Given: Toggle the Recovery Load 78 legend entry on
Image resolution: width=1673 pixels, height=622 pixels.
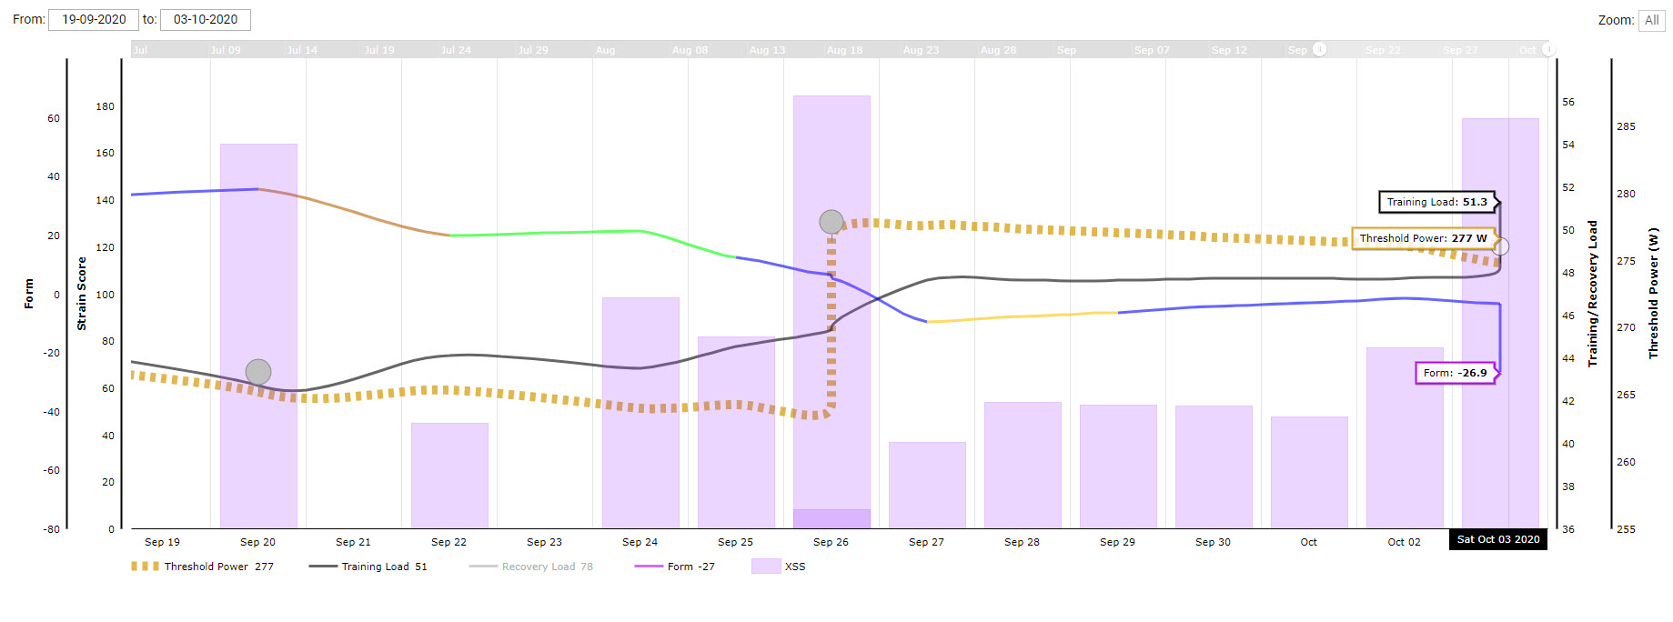Looking at the screenshot, I should pyautogui.click(x=546, y=566).
